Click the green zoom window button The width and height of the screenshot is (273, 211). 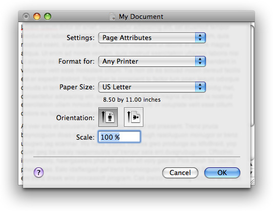[48, 16]
